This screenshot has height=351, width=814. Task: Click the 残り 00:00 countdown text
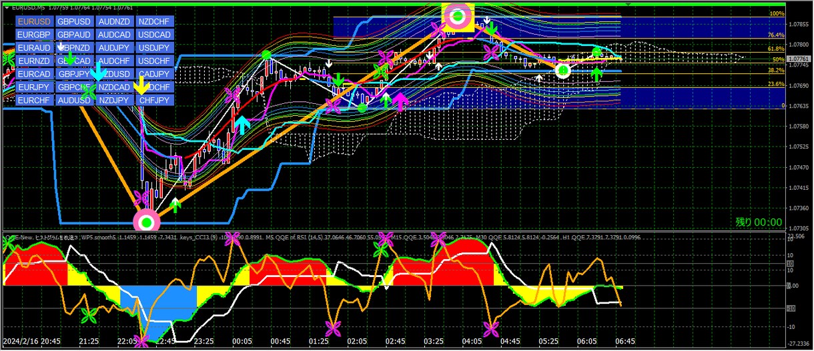pyautogui.click(x=759, y=222)
